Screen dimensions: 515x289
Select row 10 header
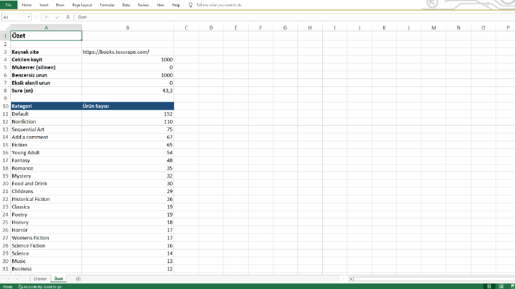(5, 106)
